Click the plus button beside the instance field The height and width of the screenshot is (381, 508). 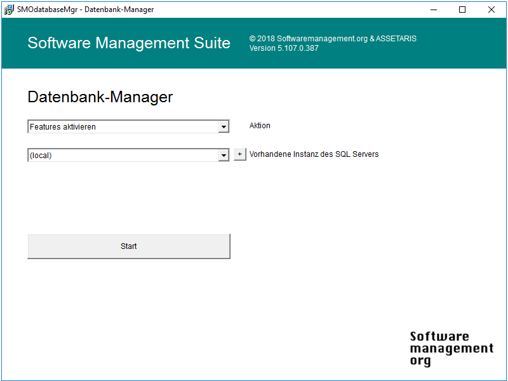tap(239, 154)
